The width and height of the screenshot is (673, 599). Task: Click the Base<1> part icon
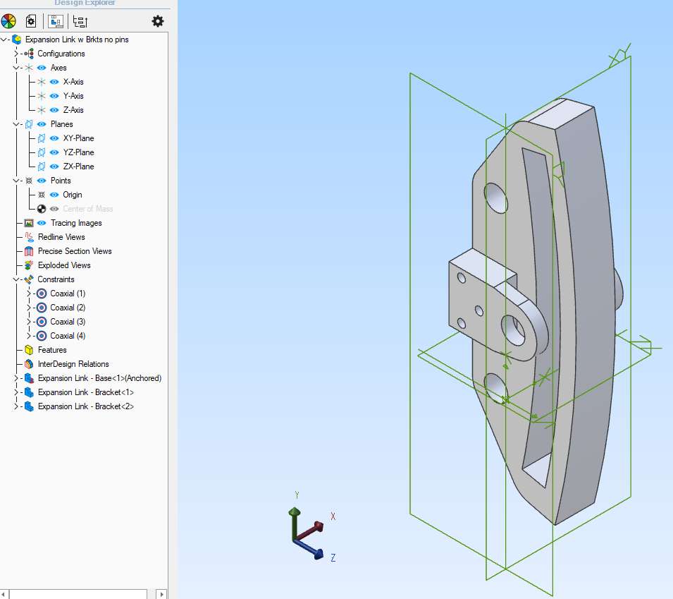(x=29, y=378)
